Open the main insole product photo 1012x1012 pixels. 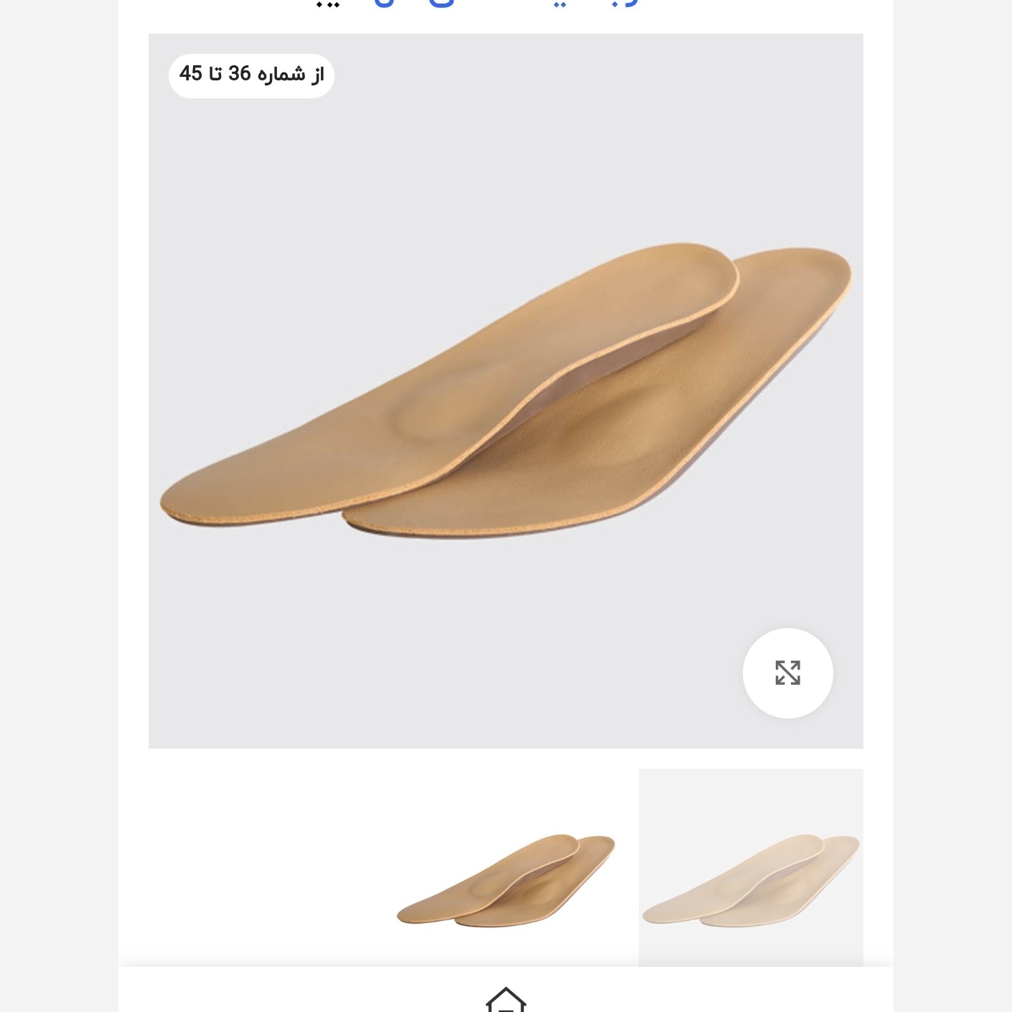click(x=505, y=390)
